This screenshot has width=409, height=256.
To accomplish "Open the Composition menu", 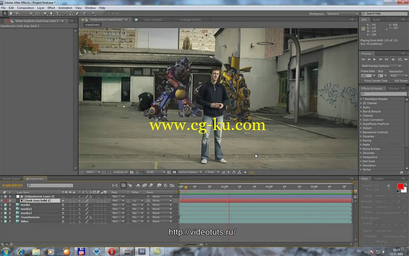I will tap(25, 8).
